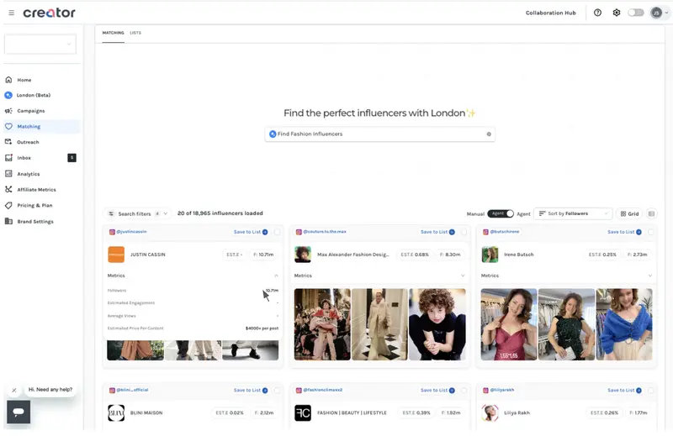673x436 pixels.
Task: Select the Irene Butsch card checkbox
Action: tap(651, 232)
